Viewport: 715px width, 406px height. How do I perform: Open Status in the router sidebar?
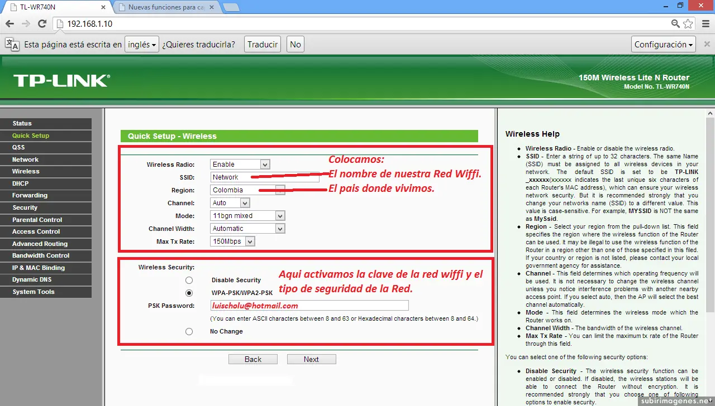[46, 123]
